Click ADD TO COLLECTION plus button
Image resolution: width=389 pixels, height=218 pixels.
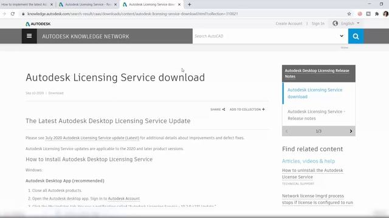[x=247, y=109]
